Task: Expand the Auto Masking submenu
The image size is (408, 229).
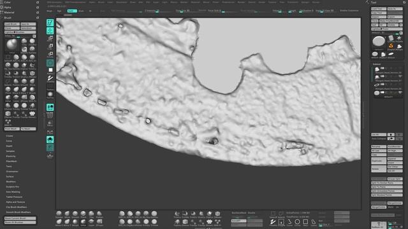Action: coord(13,192)
